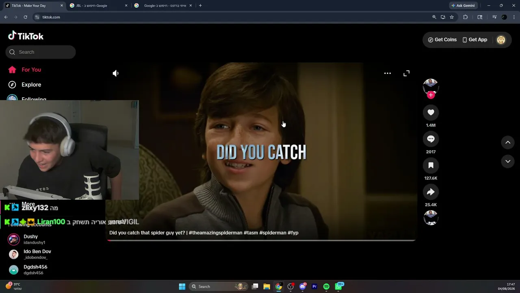Open Chrome media controls

(x=494, y=17)
